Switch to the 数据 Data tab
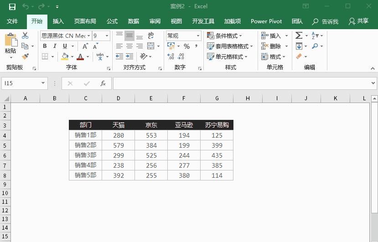 pyautogui.click(x=133, y=21)
